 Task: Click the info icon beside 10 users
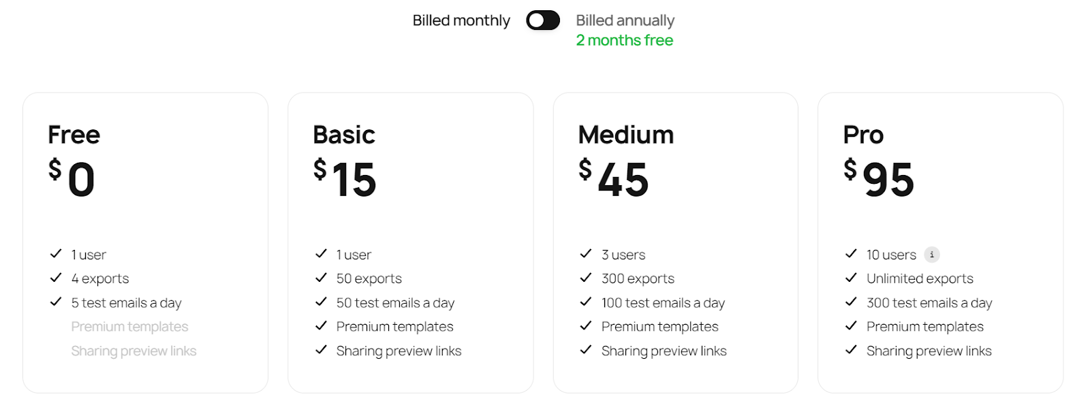point(932,255)
